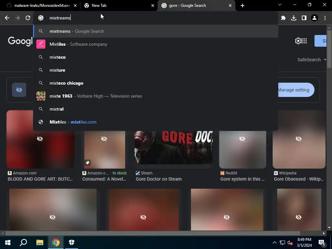The width and height of the screenshot is (332, 249).
Task: Click the network tray icon
Action: click(282, 243)
